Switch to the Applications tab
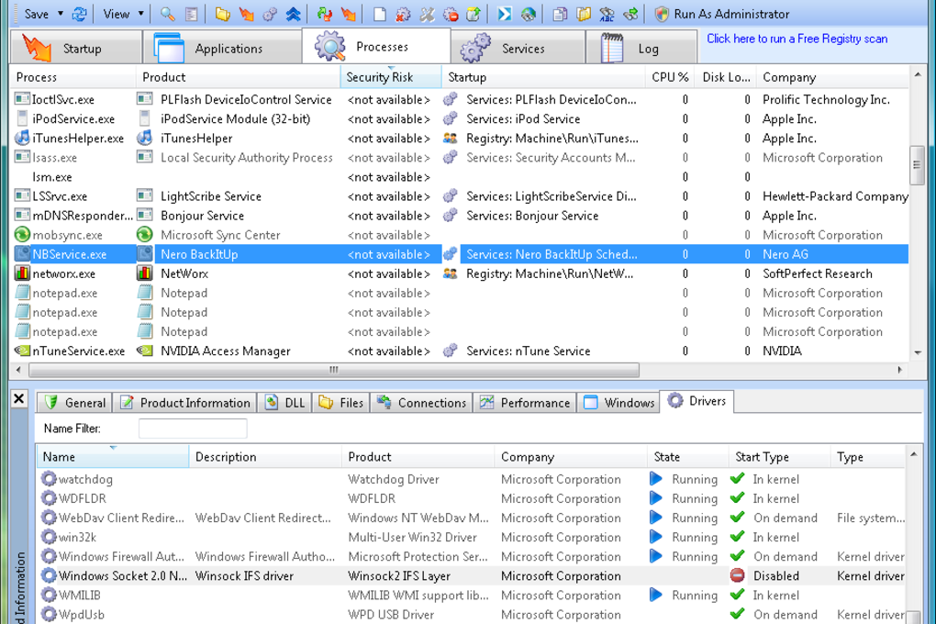 pyautogui.click(x=223, y=47)
